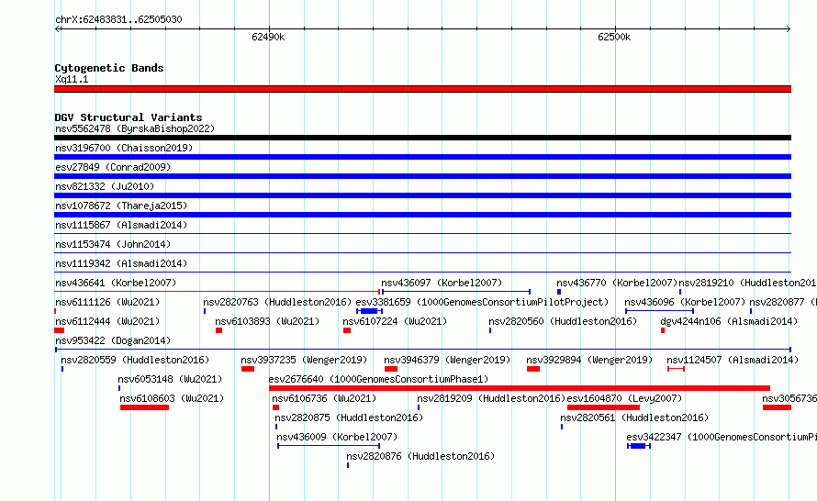The width and height of the screenshot is (817, 501).
Task: Select the blue nsv3196700 bar
Action: click(422, 157)
